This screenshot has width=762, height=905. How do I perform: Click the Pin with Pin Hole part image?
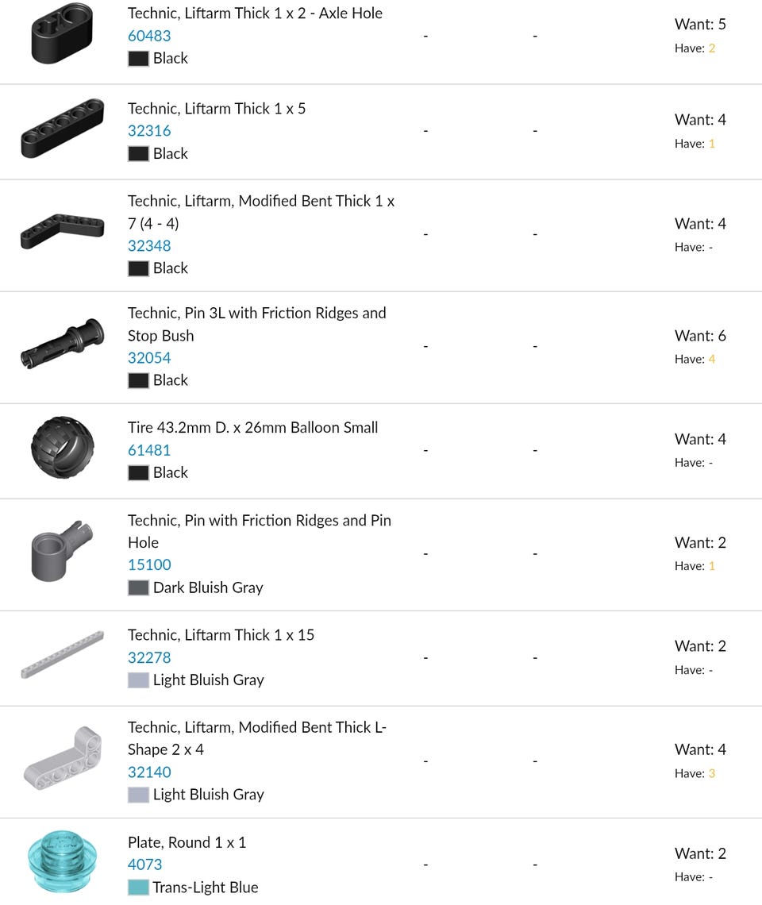(x=62, y=552)
